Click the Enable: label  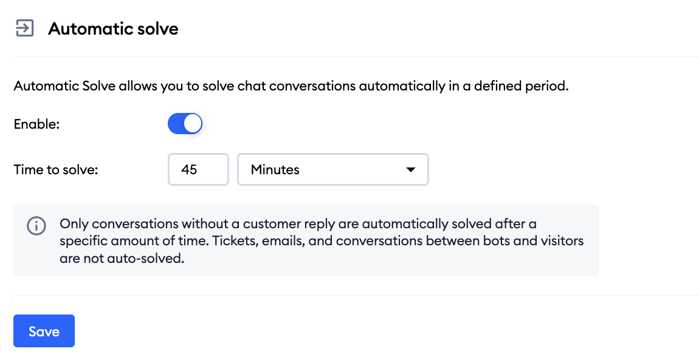[36, 124]
